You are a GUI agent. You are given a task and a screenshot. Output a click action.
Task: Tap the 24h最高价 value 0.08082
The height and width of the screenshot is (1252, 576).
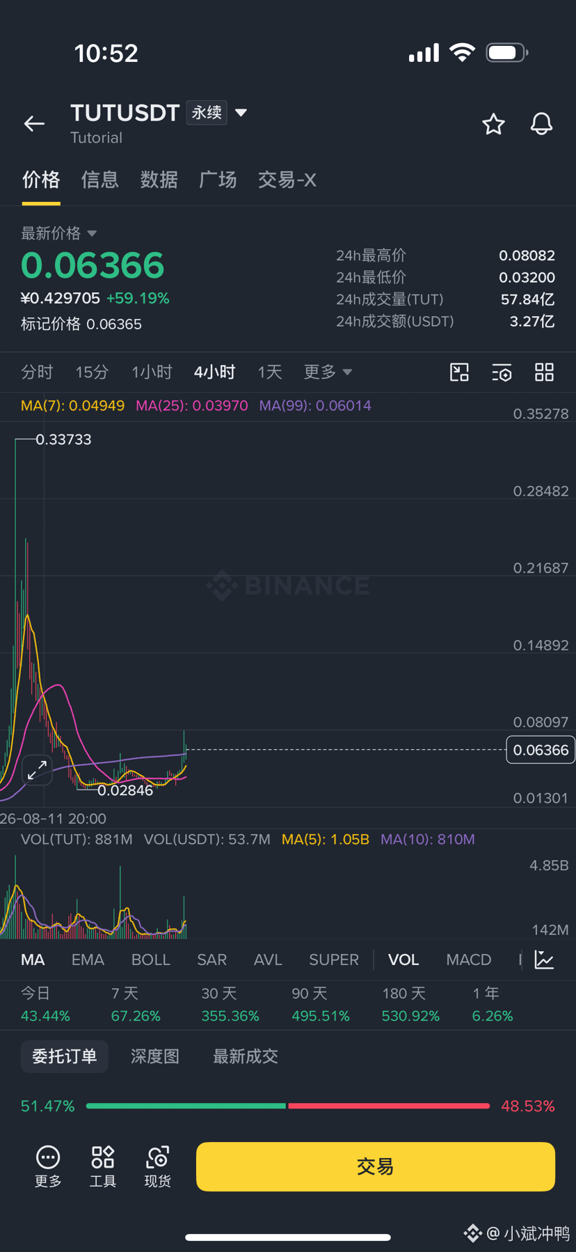coord(527,256)
